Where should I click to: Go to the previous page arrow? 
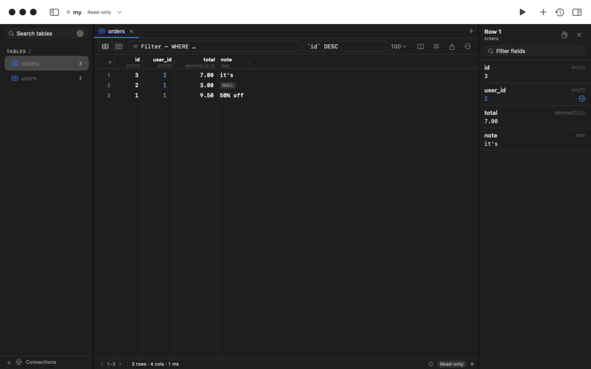(x=102, y=364)
